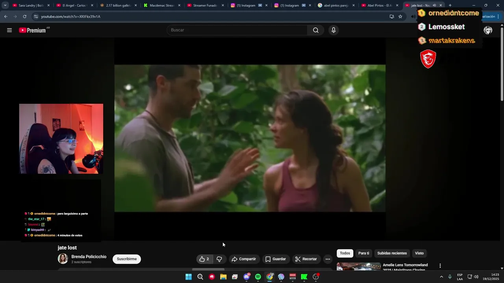Mute the jate lost tab audio icon
This screenshot has height=283, width=504.
click(x=434, y=6)
